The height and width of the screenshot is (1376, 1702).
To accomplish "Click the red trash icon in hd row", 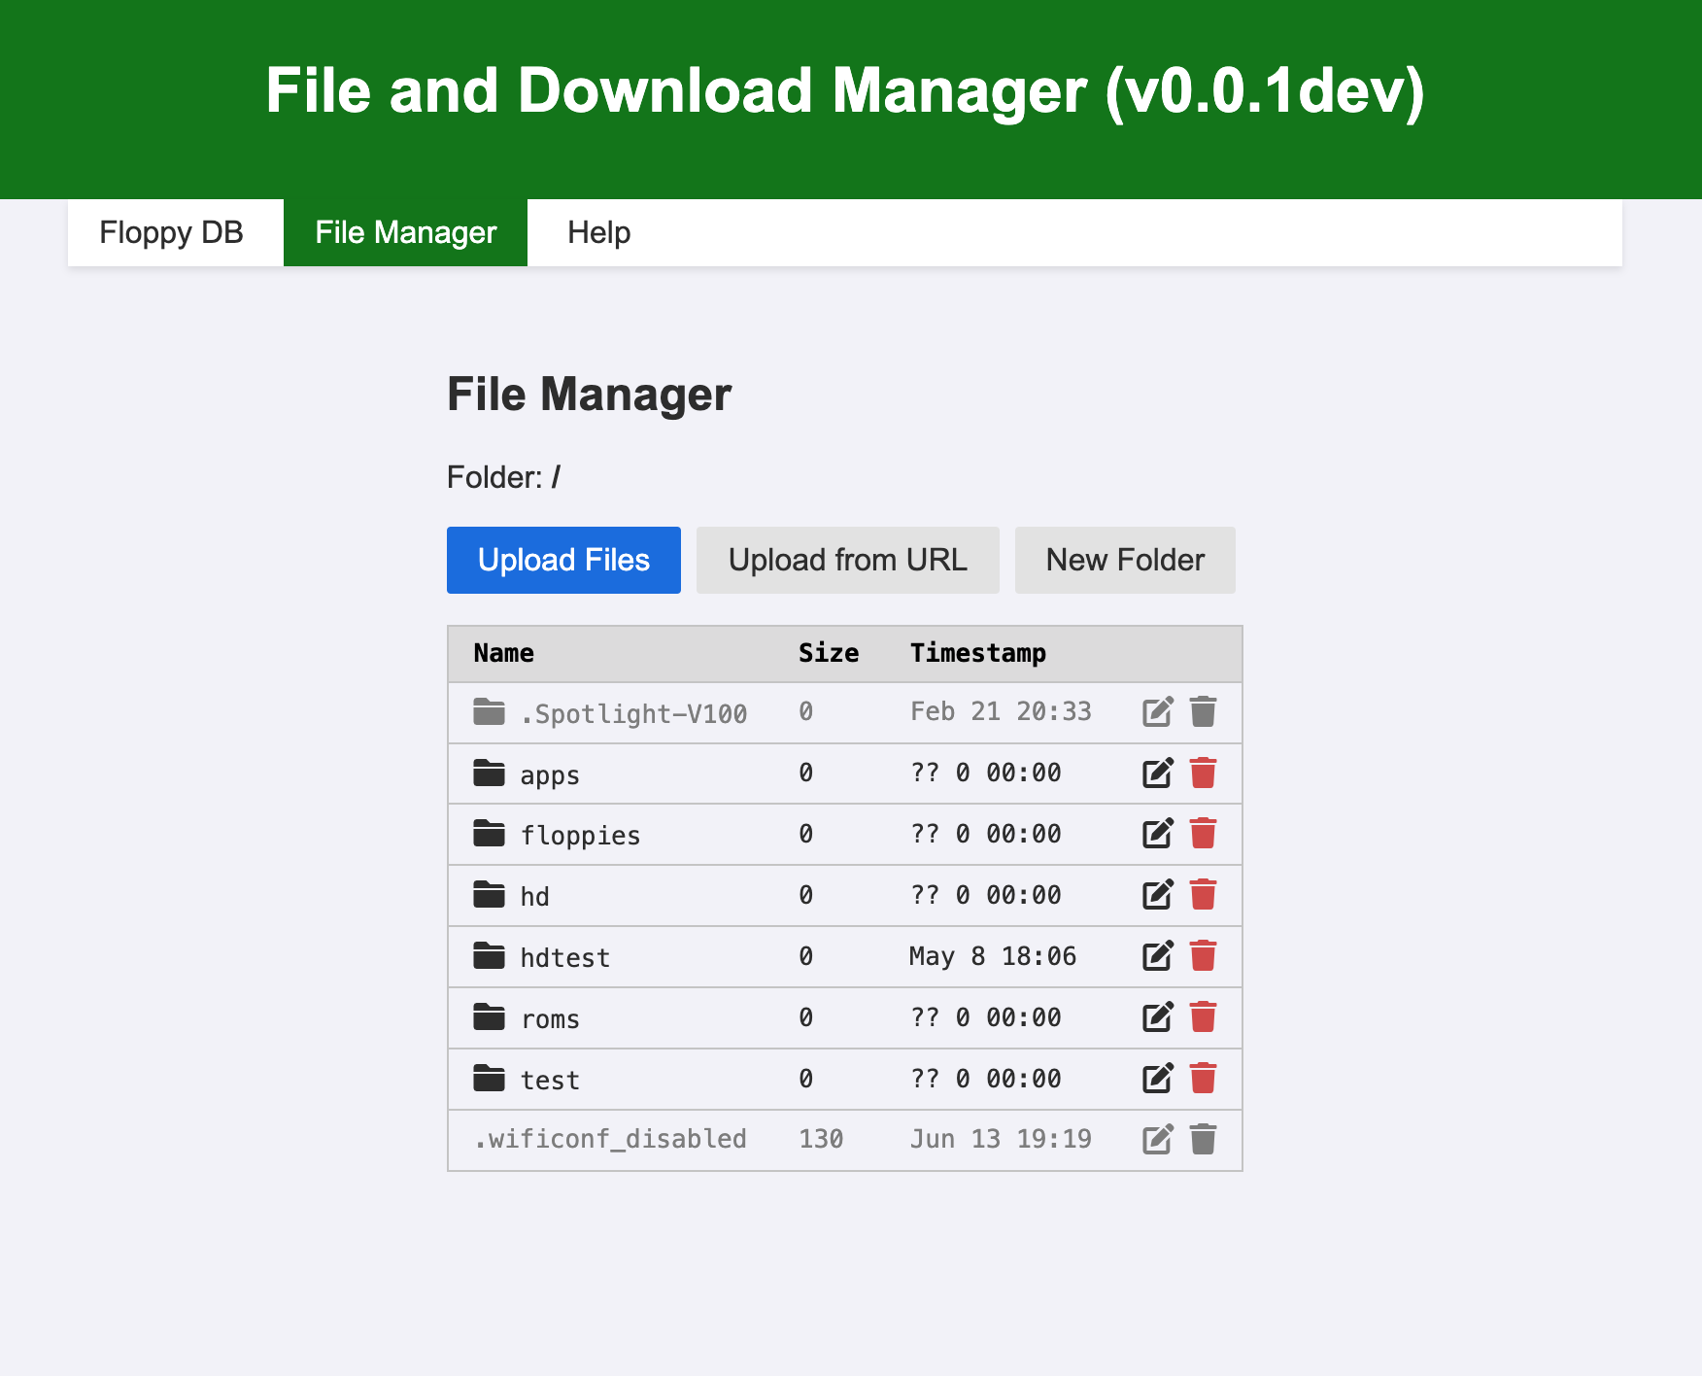I will pos(1203,895).
